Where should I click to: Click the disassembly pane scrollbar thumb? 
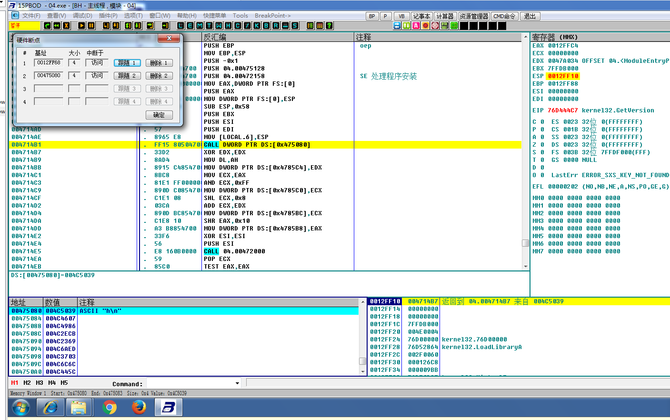[526, 243]
